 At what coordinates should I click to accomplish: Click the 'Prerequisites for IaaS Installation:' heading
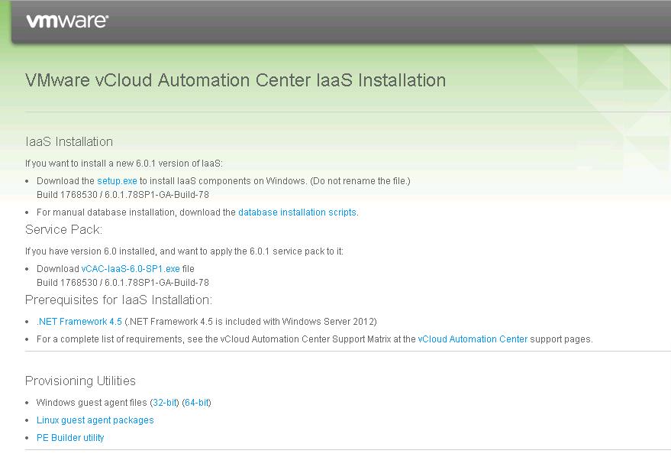[118, 300]
